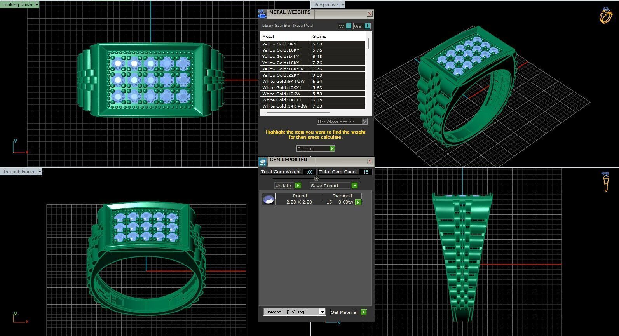Click the Through Finger viewport label
Screen dimensions: 619x336
pos(19,171)
